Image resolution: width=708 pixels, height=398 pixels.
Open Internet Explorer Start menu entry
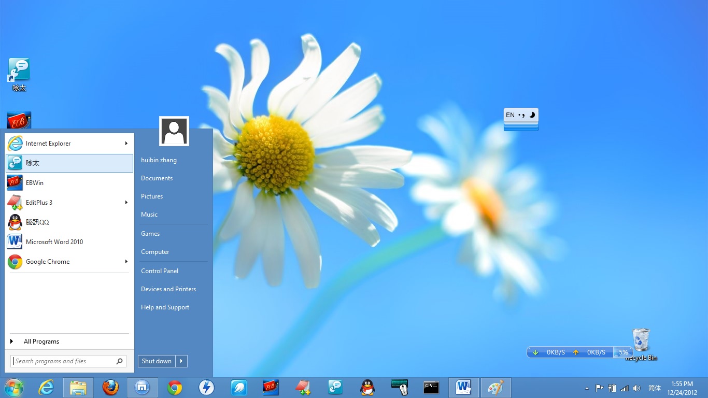point(69,144)
